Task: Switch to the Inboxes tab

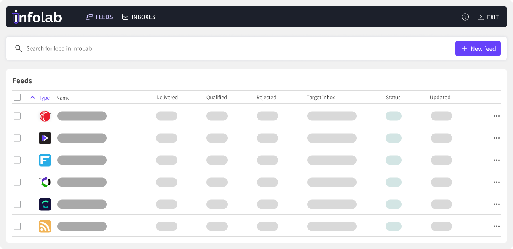Action: pos(139,17)
